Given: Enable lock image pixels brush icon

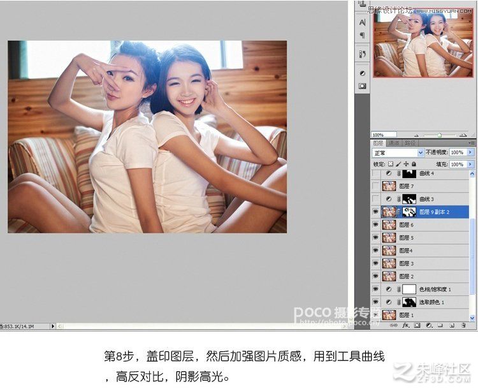Looking at the screenshot, I should (398, 164).
